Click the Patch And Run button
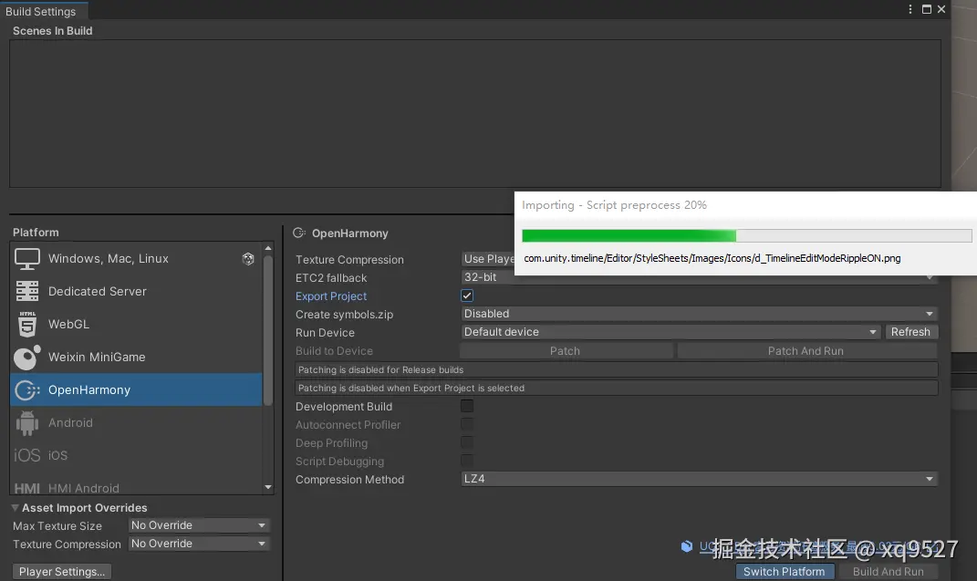This screenshot has width=977, height=581. (x=806, y=350)
